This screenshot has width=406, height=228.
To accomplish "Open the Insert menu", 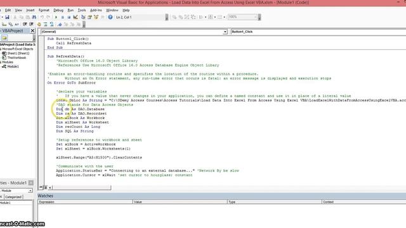I will click(30, 10).
